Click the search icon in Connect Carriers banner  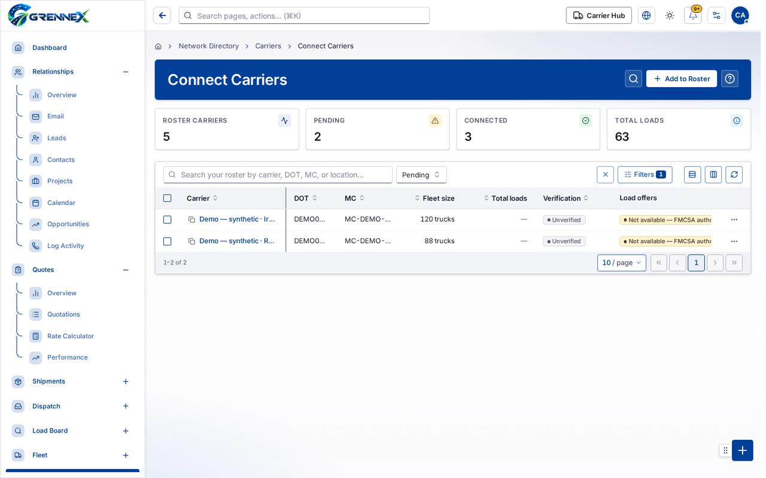pos(634,79)
